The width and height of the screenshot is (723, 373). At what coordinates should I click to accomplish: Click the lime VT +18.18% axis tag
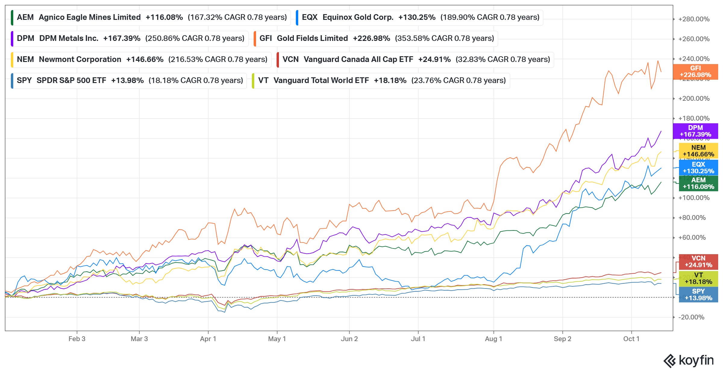click(698, 279)
